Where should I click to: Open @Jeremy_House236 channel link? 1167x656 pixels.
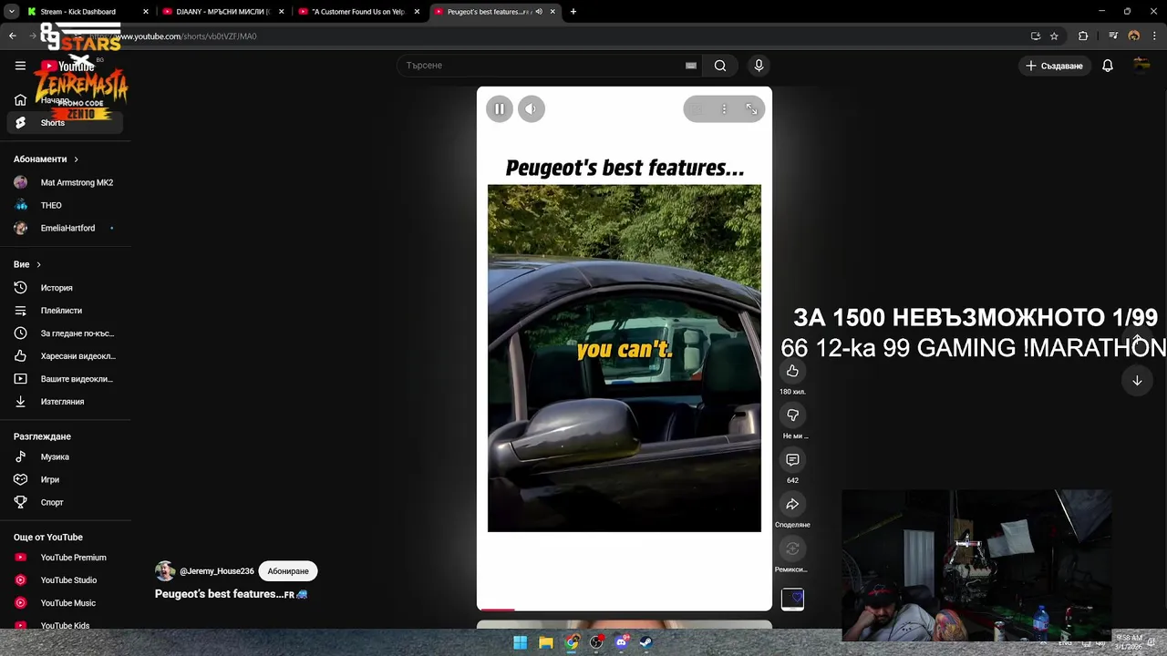[x=217, y=571]
